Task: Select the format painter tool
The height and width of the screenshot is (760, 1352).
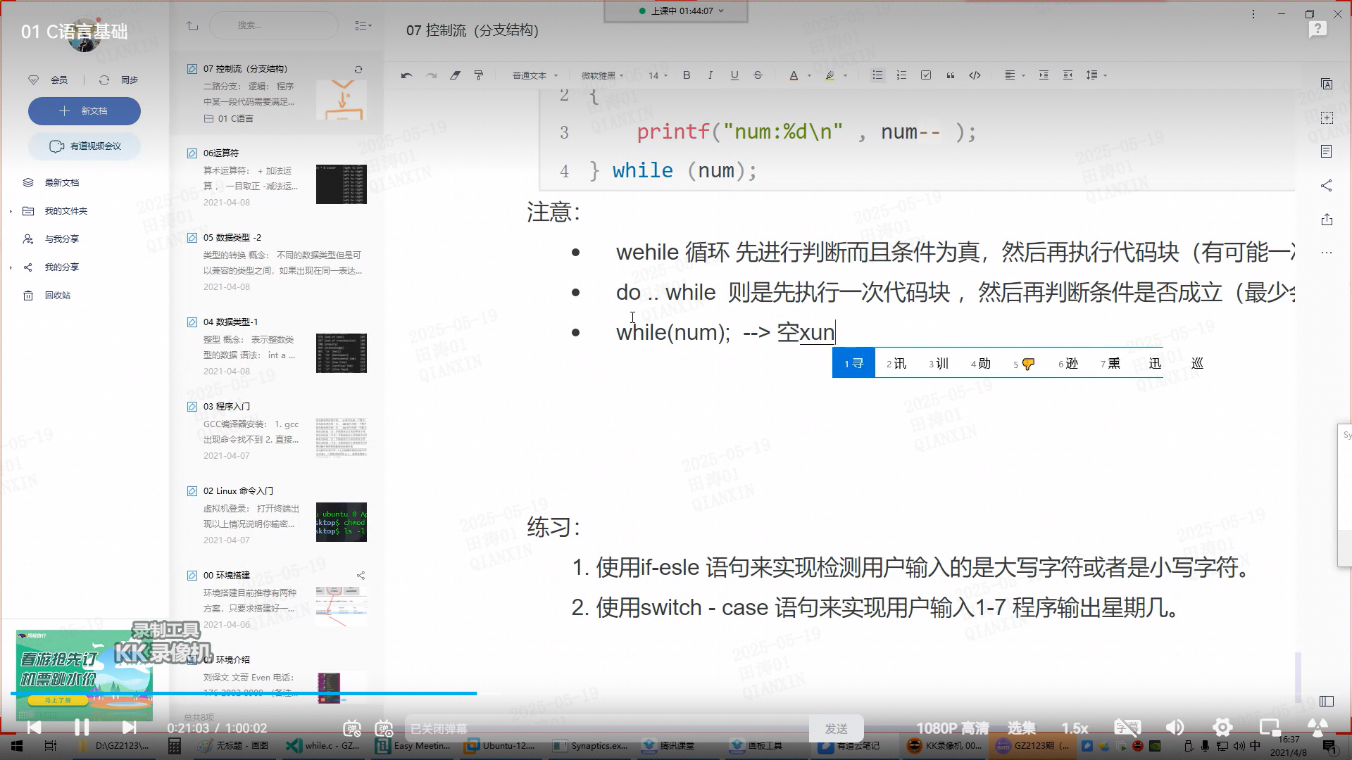Action: click(x=479, y=75)
